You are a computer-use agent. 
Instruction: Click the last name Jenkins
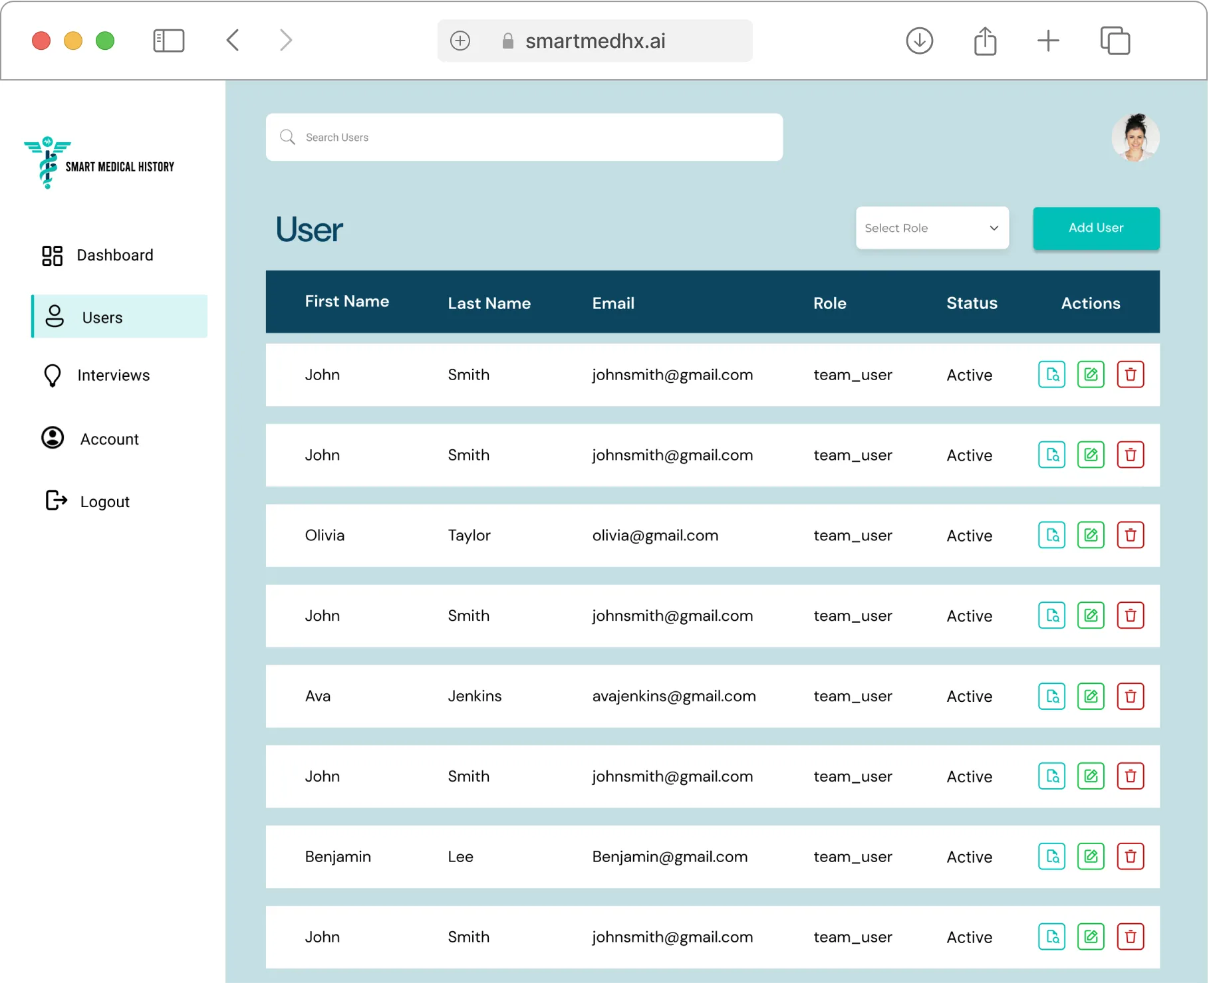click(474, 696)
